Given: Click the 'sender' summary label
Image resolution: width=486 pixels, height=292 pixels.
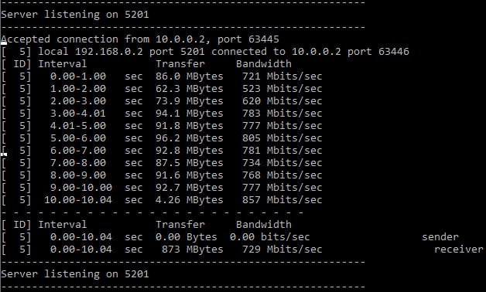Looking at the screenshot, I should 440,237.
